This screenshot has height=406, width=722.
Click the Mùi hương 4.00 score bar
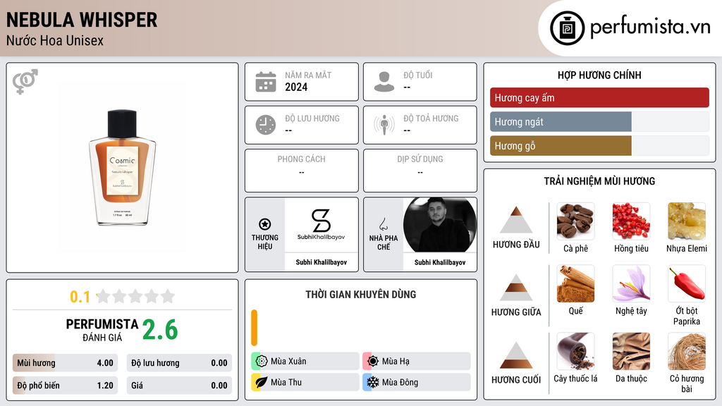click(65, 363)
